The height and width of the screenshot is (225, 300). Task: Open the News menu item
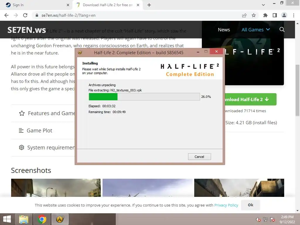[224, 30]
